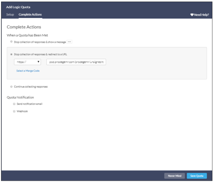
Task: Click the 'Quota Notification' section heading
Action: (x=20, y=97)
